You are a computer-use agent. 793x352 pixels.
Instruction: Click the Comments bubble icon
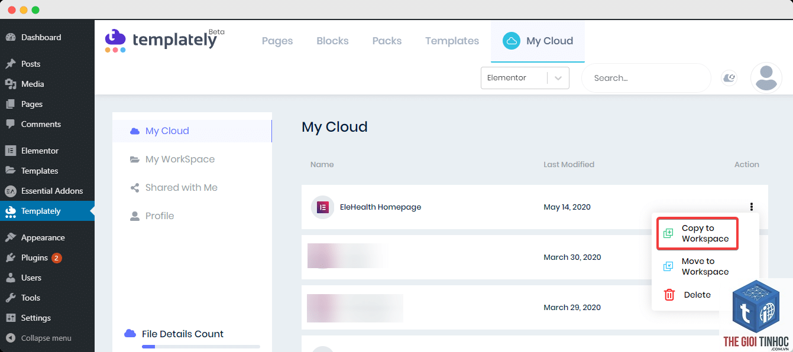11,124
